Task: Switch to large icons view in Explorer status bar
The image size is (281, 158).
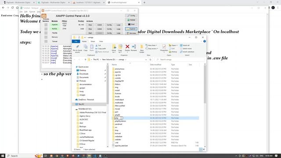Action: coord(204,149)
